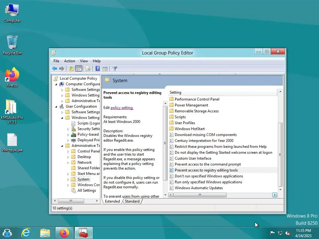The height and width of the screenshot is (239, 319).
Task: Click the tree pane horizontal scrollbar thumb
Action: point(71,201)
